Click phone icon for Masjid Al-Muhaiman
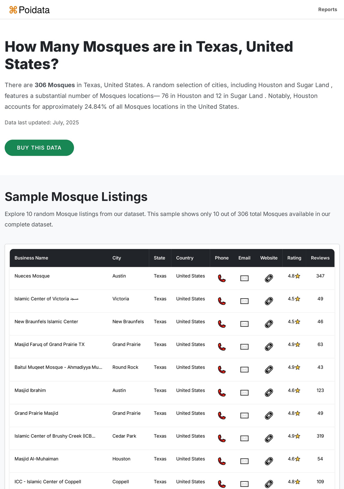Image resolution: width=344 pixels, height=489 pixels. coord(222,461)
